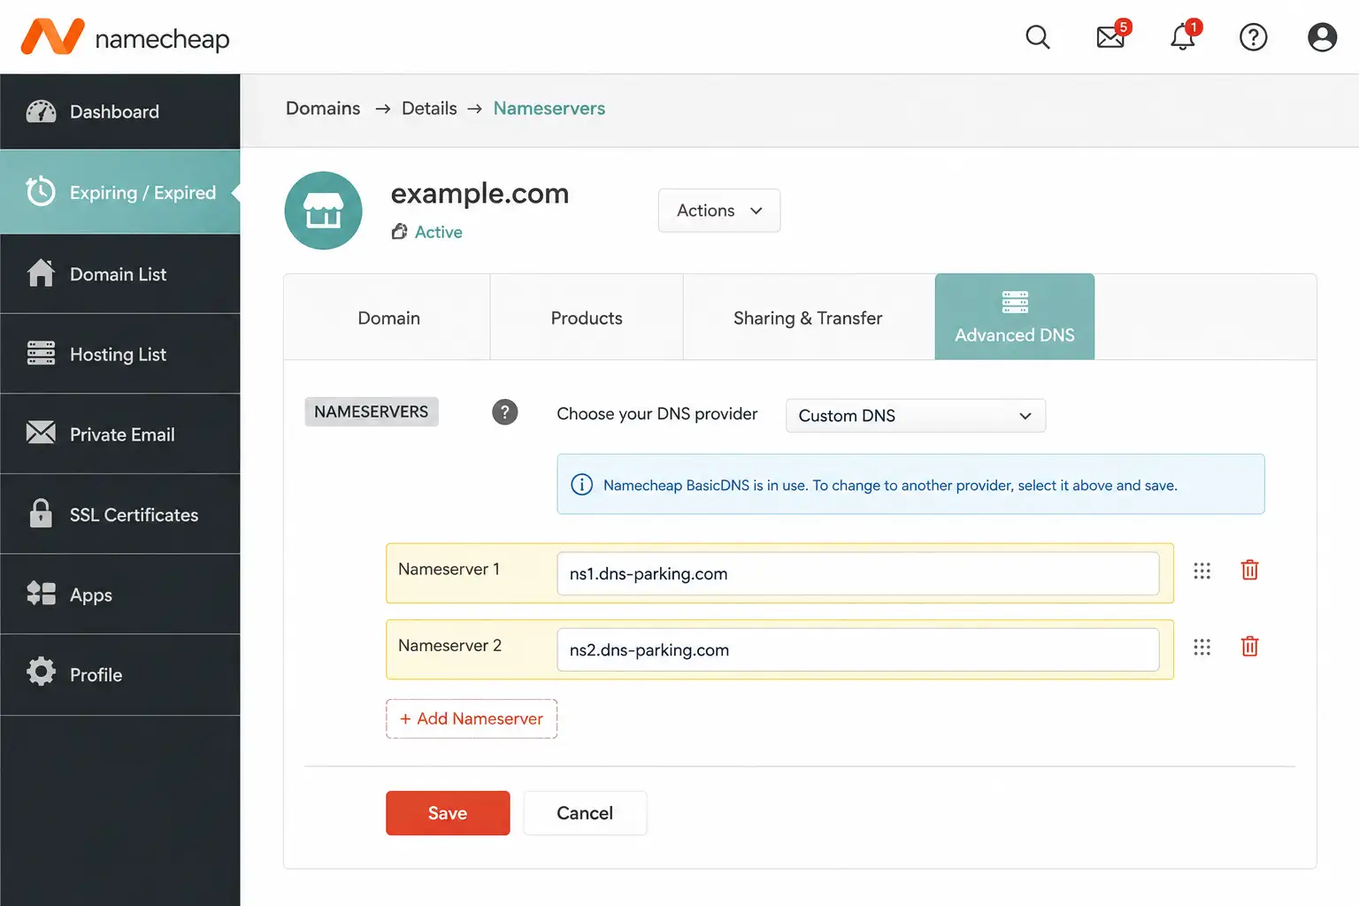The width and height of the screenshot is (1359, 906).
Task: Click the Expiring / Expired clock icon
Action: coord(41,191)
